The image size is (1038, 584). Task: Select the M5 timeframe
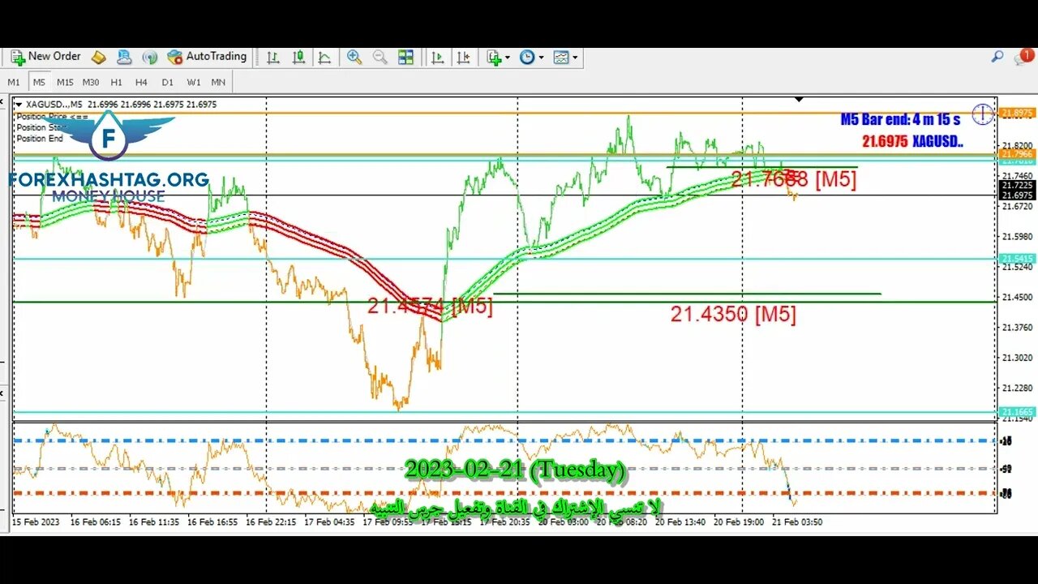(39, 82)
